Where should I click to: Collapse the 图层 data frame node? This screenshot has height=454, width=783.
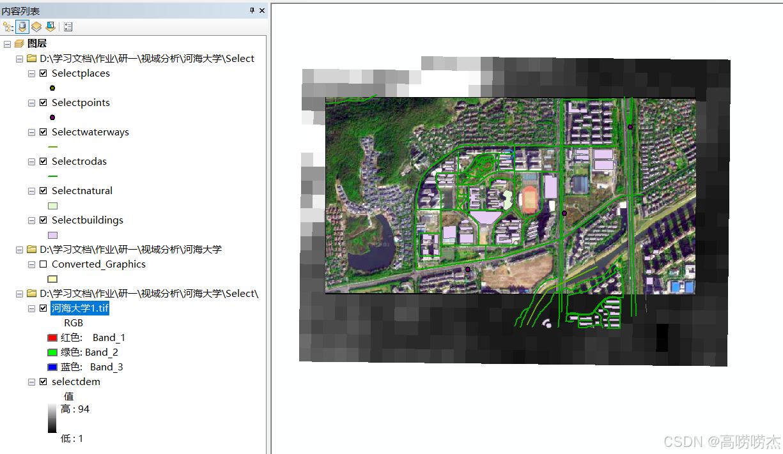7,44
